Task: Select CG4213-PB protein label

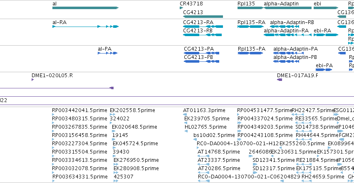Action: click(x=198, y=57)
